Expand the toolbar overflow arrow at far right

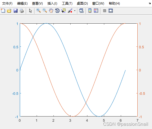pyautogui.click(x=150, y=4)
